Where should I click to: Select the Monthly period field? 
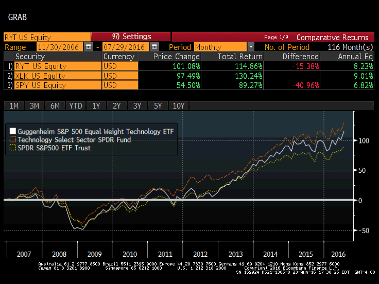coord(220,47)
